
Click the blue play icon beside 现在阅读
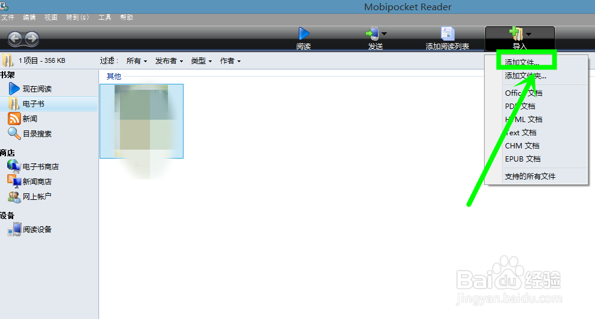coord(14,89)
